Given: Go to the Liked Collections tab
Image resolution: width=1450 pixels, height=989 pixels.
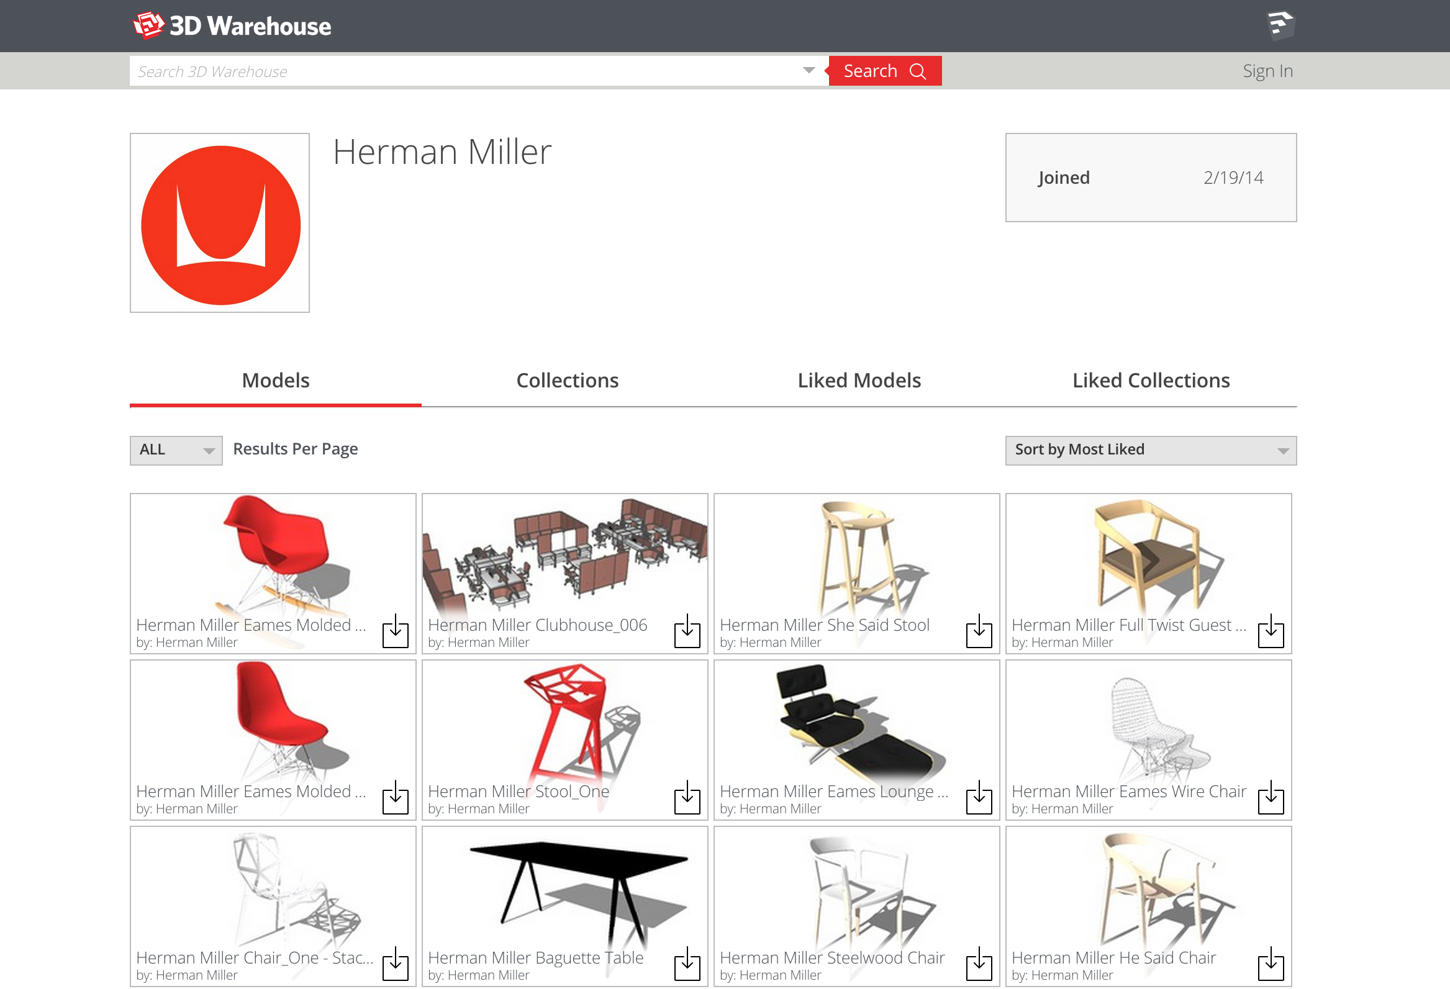Looking at the screenshot, I should click(1151, 381).
